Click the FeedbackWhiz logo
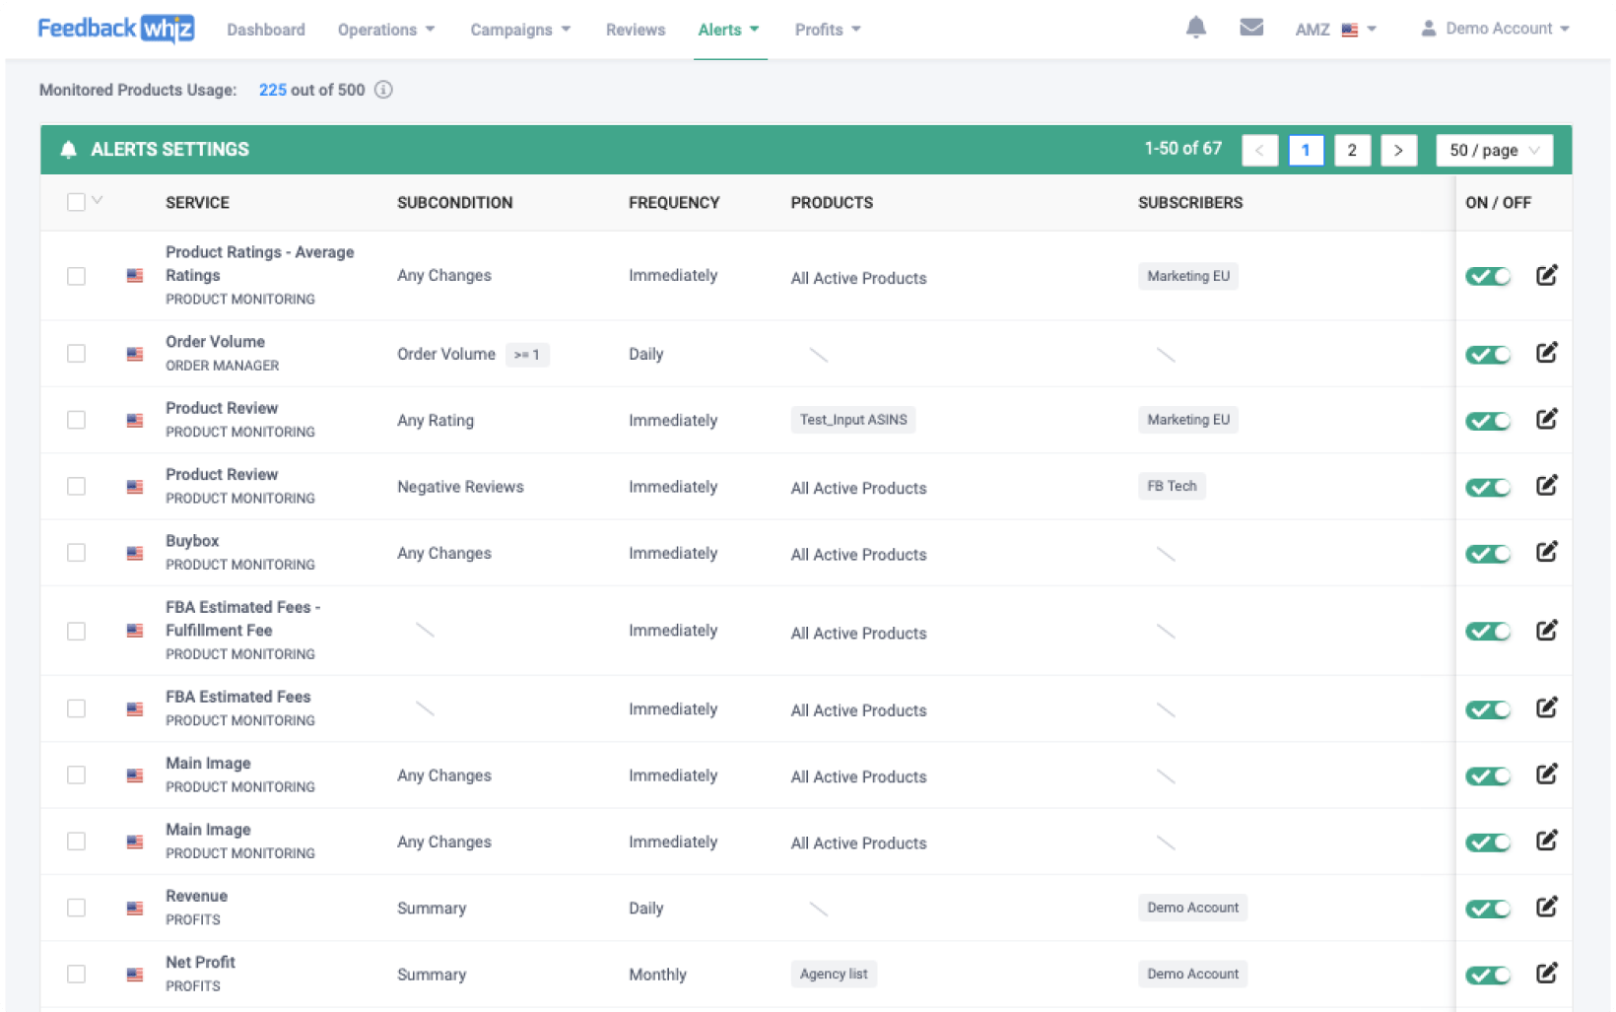The image size is (1616, 1012). (115, 28)
